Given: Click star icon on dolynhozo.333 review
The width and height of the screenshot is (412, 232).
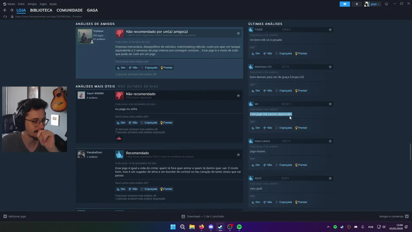Looking at the screenshot, I should coord(330,67).
